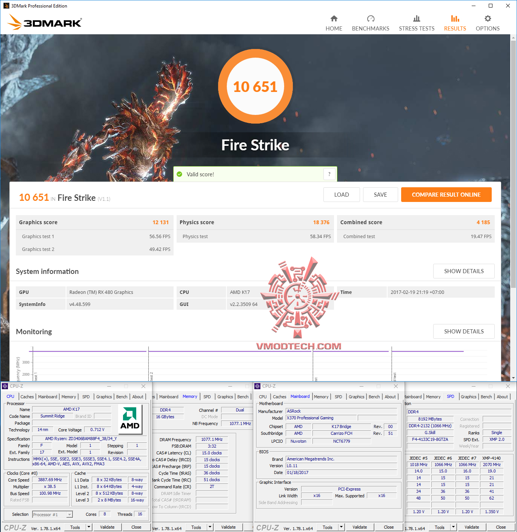Click the question mark beside Valid score
Viewport: 517px width, 532px height.
coord(329,174)
